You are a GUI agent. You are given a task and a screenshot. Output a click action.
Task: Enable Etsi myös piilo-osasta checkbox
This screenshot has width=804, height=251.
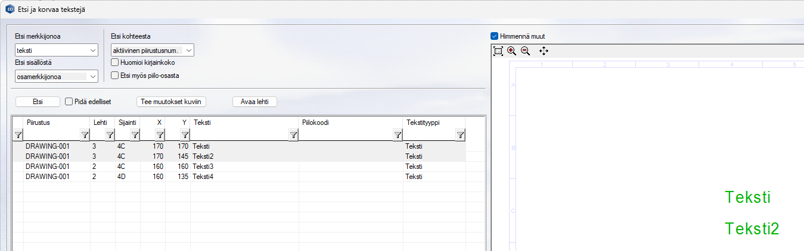click(x=116, y=76)
